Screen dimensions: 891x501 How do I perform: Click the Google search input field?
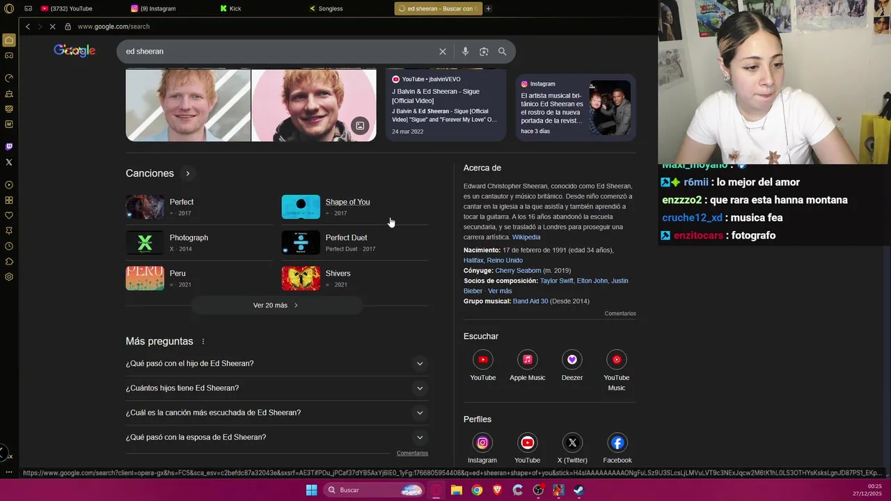[x=278, y=51]
